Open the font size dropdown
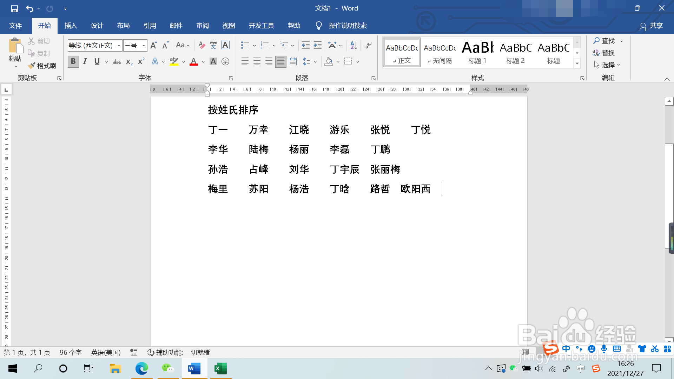Screen dimensions: 674x379 144,45
